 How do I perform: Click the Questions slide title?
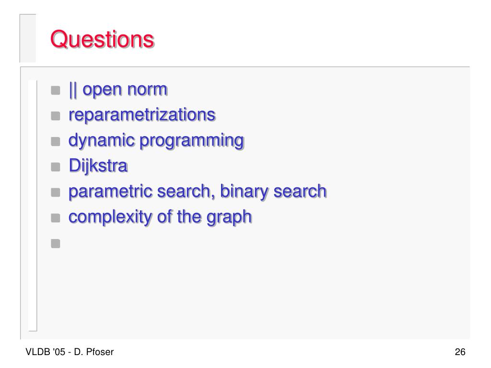(x=102, y=40)
